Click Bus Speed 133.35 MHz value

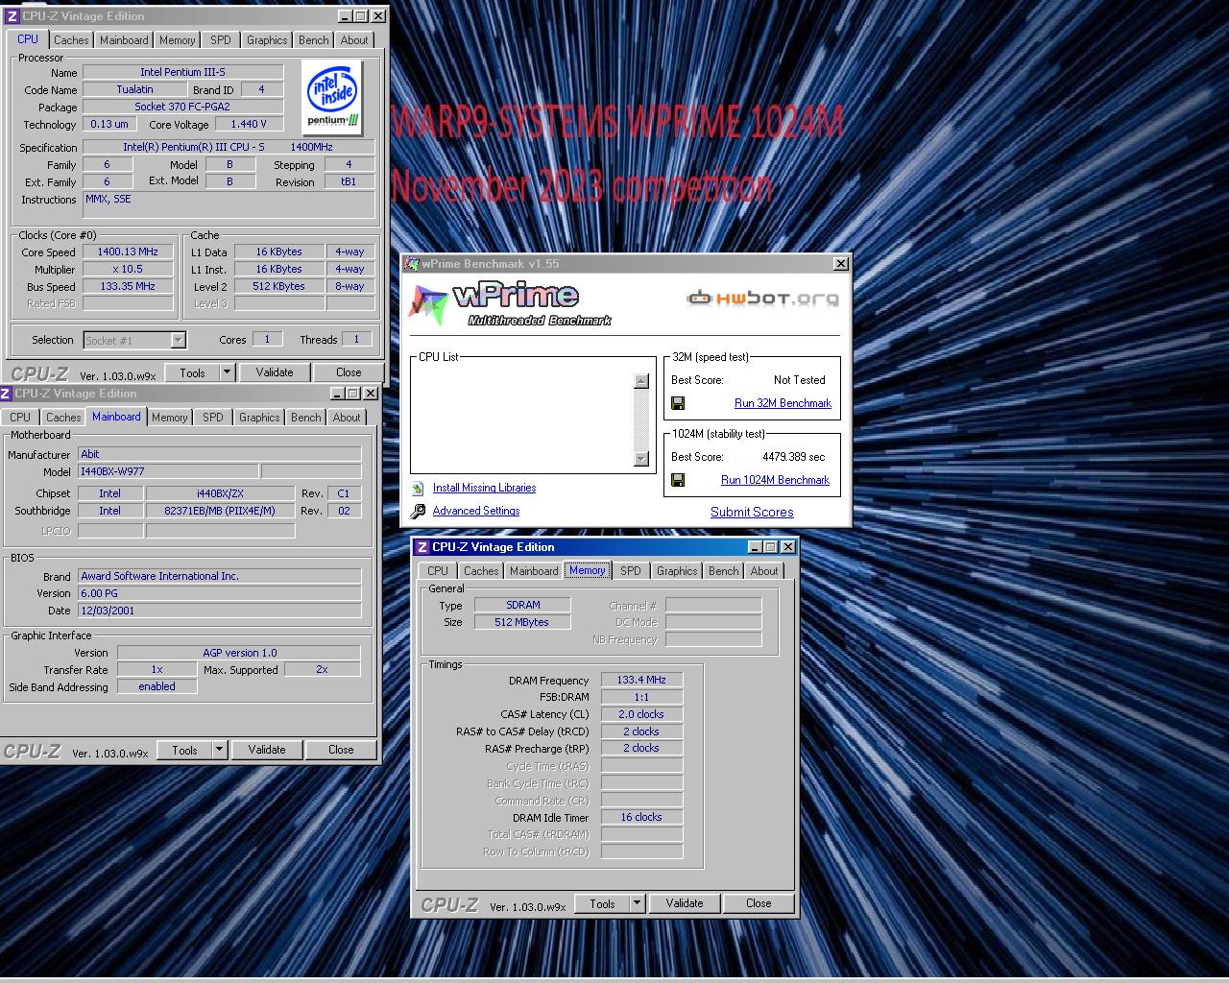click(x=128, y=286)
